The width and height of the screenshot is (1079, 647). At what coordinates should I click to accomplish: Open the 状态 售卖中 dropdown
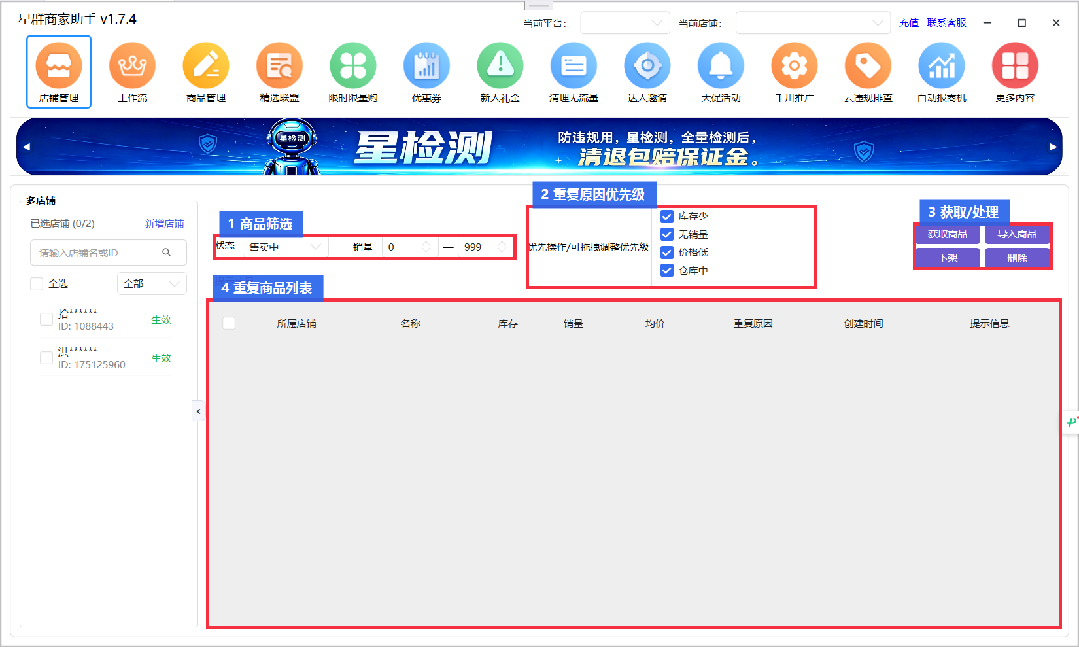[x=285, y=247]
